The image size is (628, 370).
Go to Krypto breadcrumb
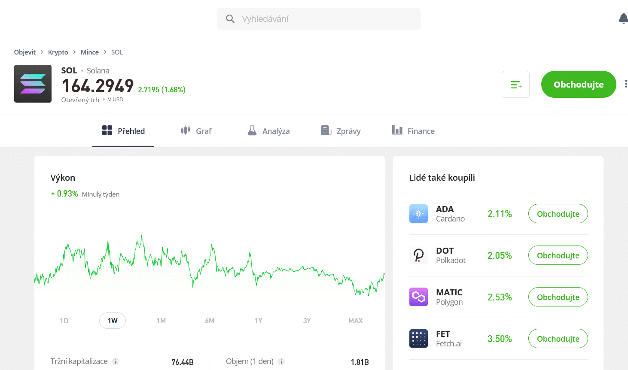coord(58,52)
